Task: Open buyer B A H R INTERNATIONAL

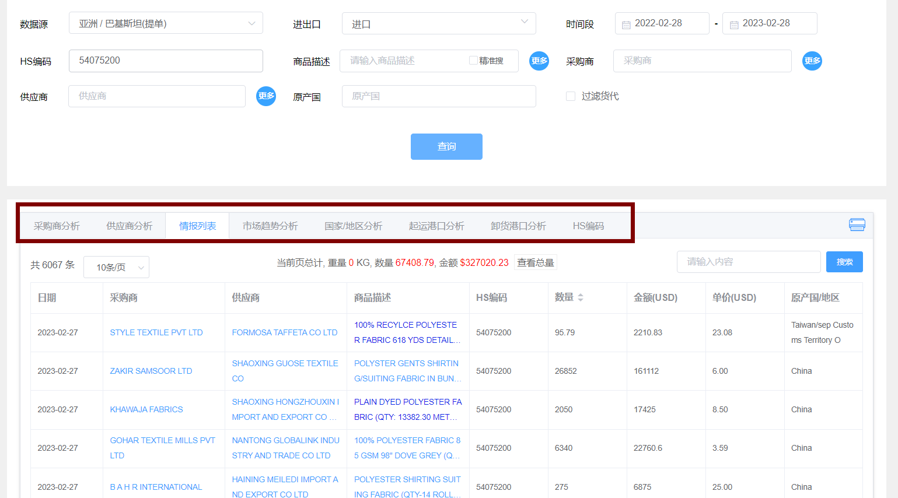Action: [156, 487]
